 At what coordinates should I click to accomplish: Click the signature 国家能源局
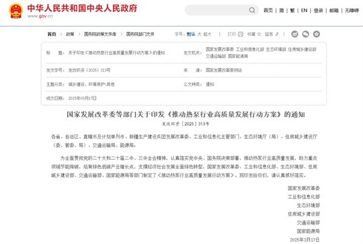point(309,231)
